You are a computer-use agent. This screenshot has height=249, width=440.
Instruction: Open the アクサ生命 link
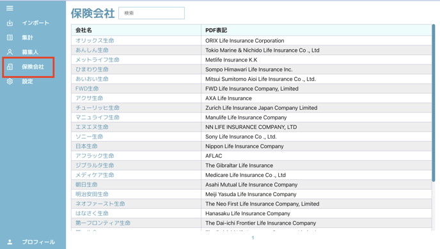tap(90, 98)
